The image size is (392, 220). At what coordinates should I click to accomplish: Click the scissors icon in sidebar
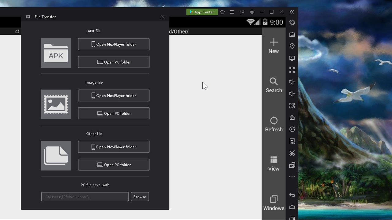click(x=292, y=153)
